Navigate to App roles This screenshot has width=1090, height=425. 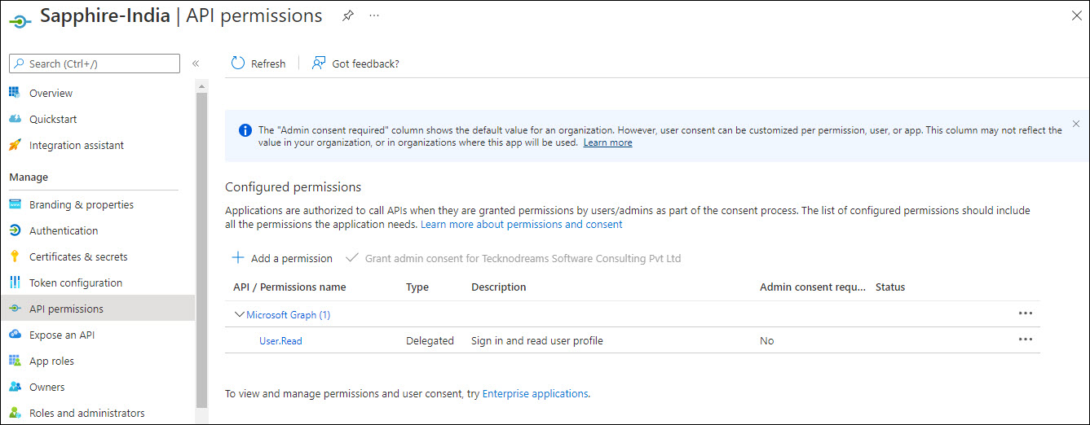[51, 361]
